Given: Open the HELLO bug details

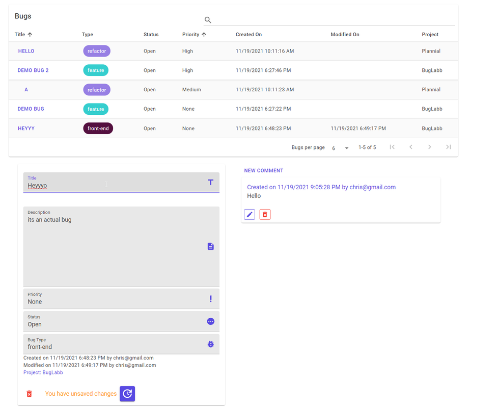Looking at the screenshot, I should pyautogui.click(x=26, y=51).
